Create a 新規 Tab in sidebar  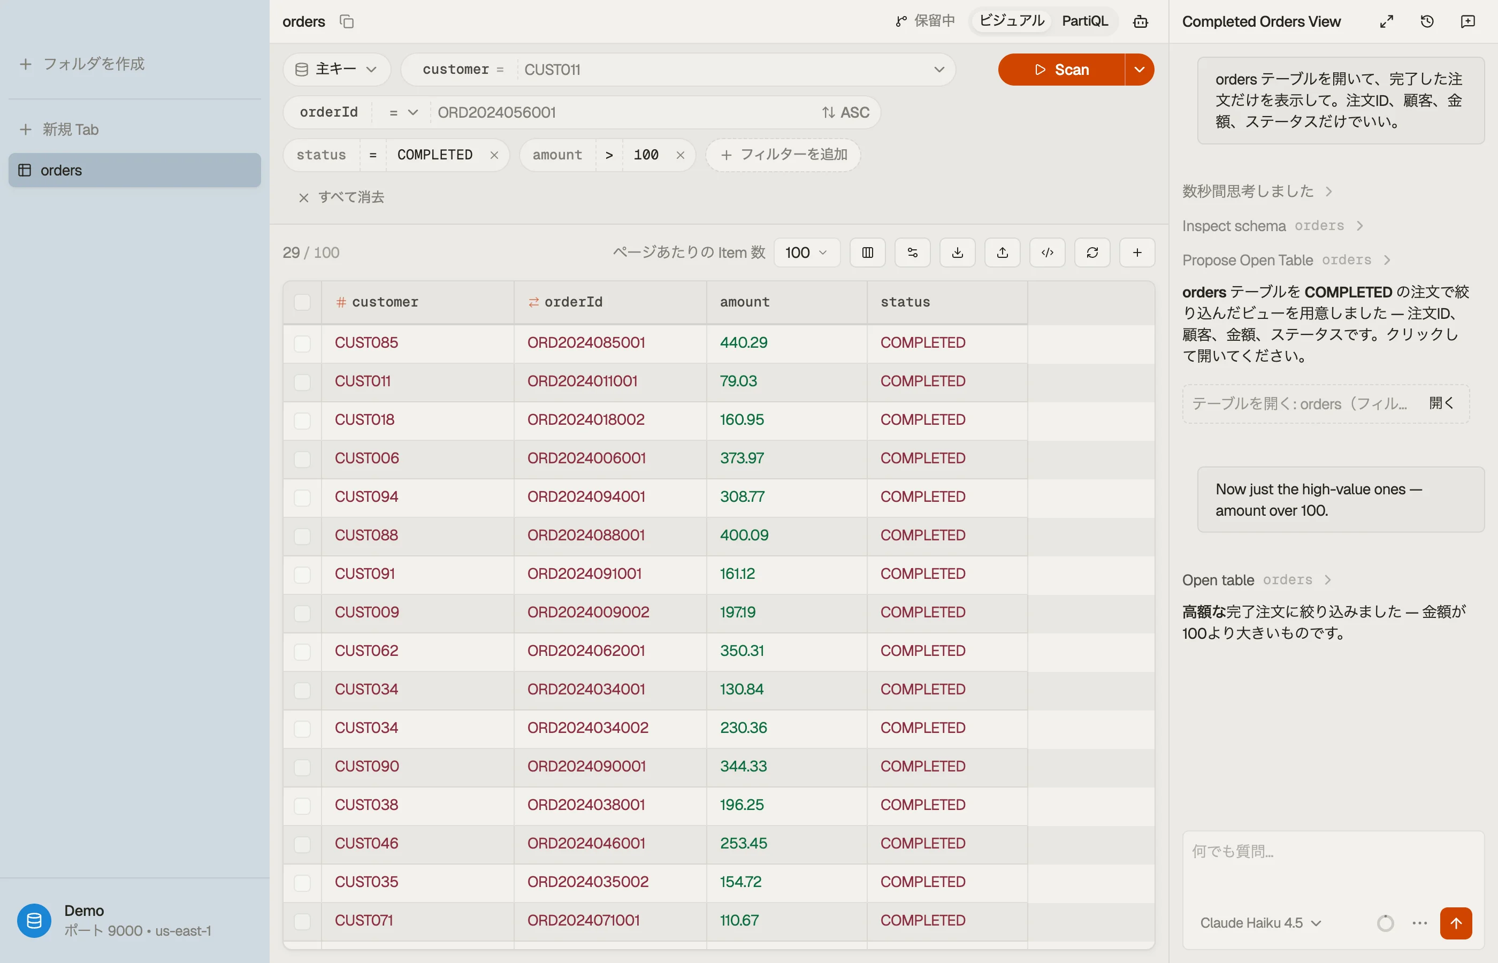[x=59, y=129]
